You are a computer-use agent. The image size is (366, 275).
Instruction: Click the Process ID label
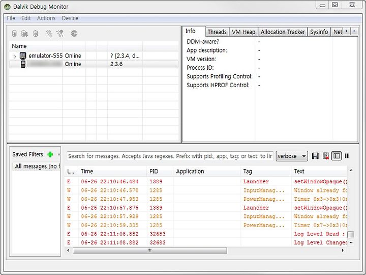pos(200,68)
